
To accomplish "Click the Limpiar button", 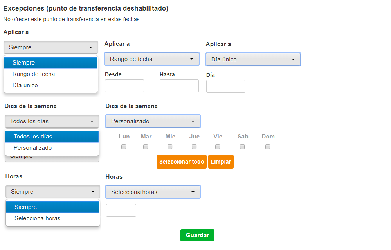I will click(x=221, y=162).
